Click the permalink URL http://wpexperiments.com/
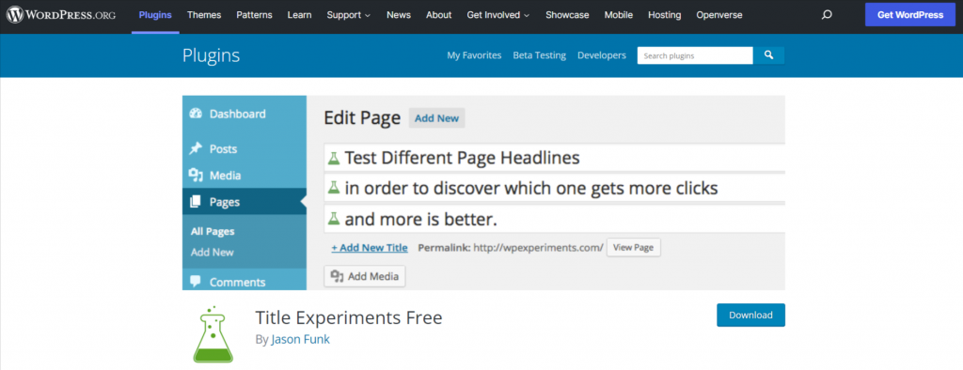This screenshot has height=370, width=963. click(538, 248)
